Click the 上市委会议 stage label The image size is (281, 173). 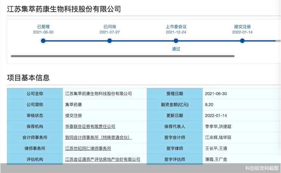pyautogui.click(x=176, y=27)
